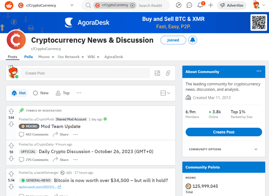Click the Joined button
269x196 pixels.
[173, 40]
